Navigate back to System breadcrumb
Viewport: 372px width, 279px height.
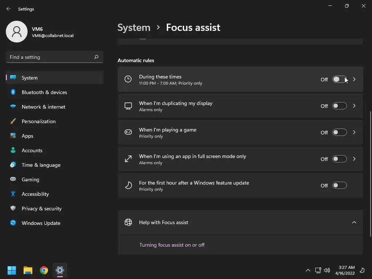click(x=134, y=28)
